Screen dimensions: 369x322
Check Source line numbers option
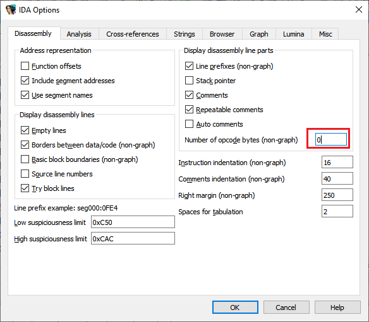[x=25, y=174]
